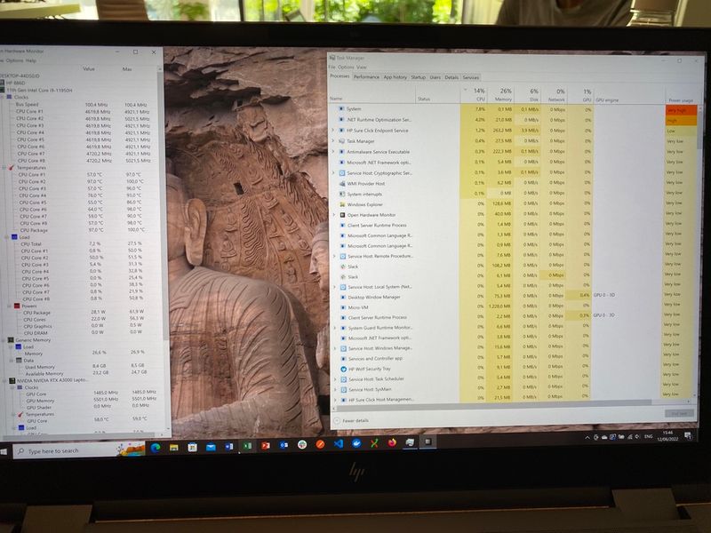This screenshot has width=711, height=533.
Task: Sort processes by CPU column header
Action: click(x=474, y=94)
